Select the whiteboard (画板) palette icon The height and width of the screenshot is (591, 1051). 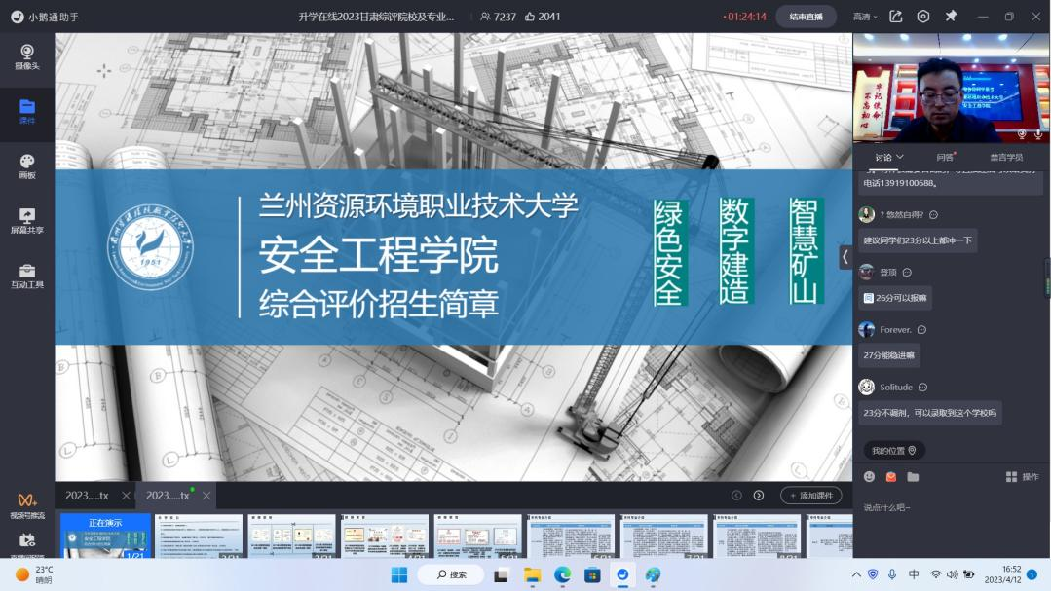tap(27, 166)
